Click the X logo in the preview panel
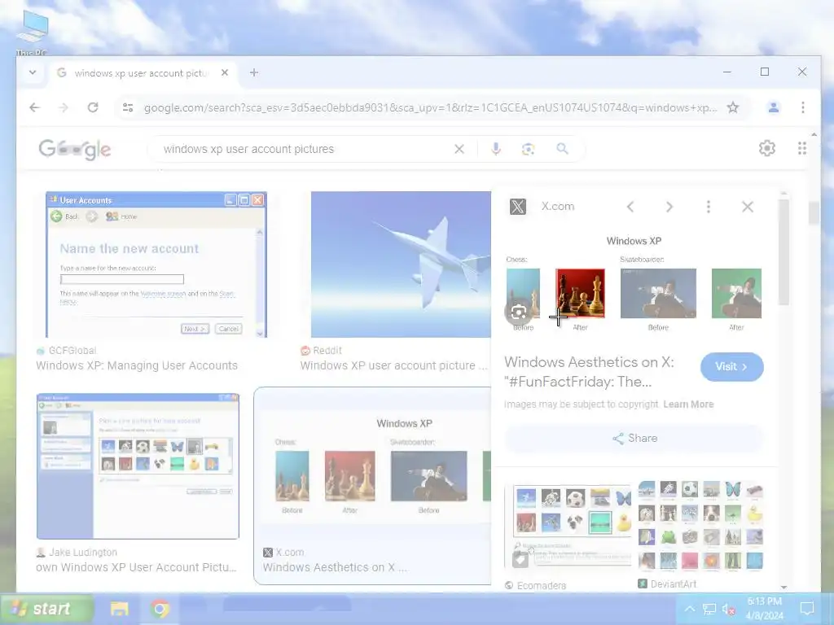Screen dimensions: 834x625 (x=517, y=206)
